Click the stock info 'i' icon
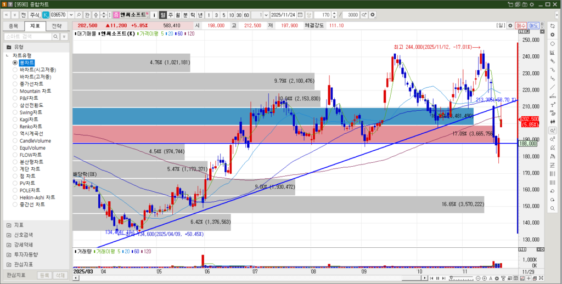This screenshot has height=284, width=562. [154, 14]
